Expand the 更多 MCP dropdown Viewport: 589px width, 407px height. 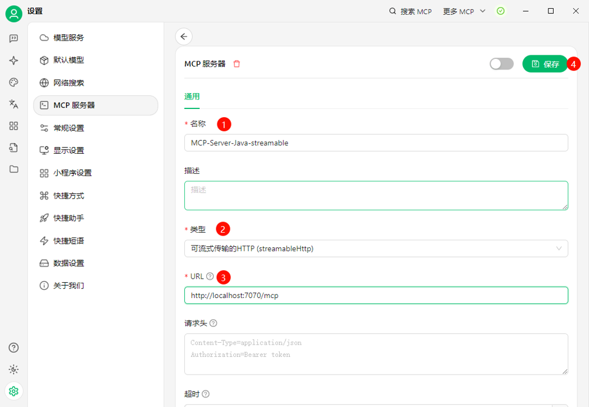(x=464, y=11)
